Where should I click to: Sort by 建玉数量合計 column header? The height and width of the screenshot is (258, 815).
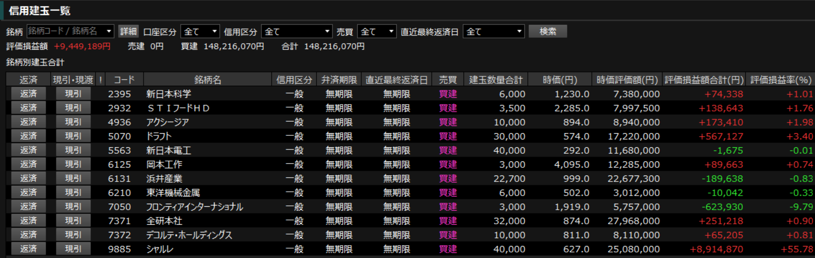click(x=496, y=79)
